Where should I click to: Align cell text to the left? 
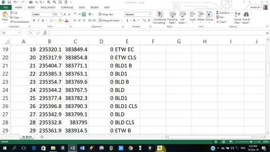click(75, 21)
